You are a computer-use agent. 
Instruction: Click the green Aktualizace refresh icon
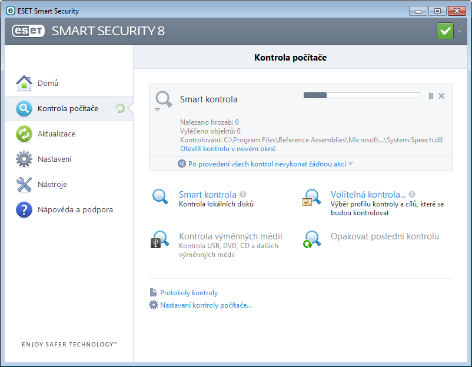coord(24,134)
